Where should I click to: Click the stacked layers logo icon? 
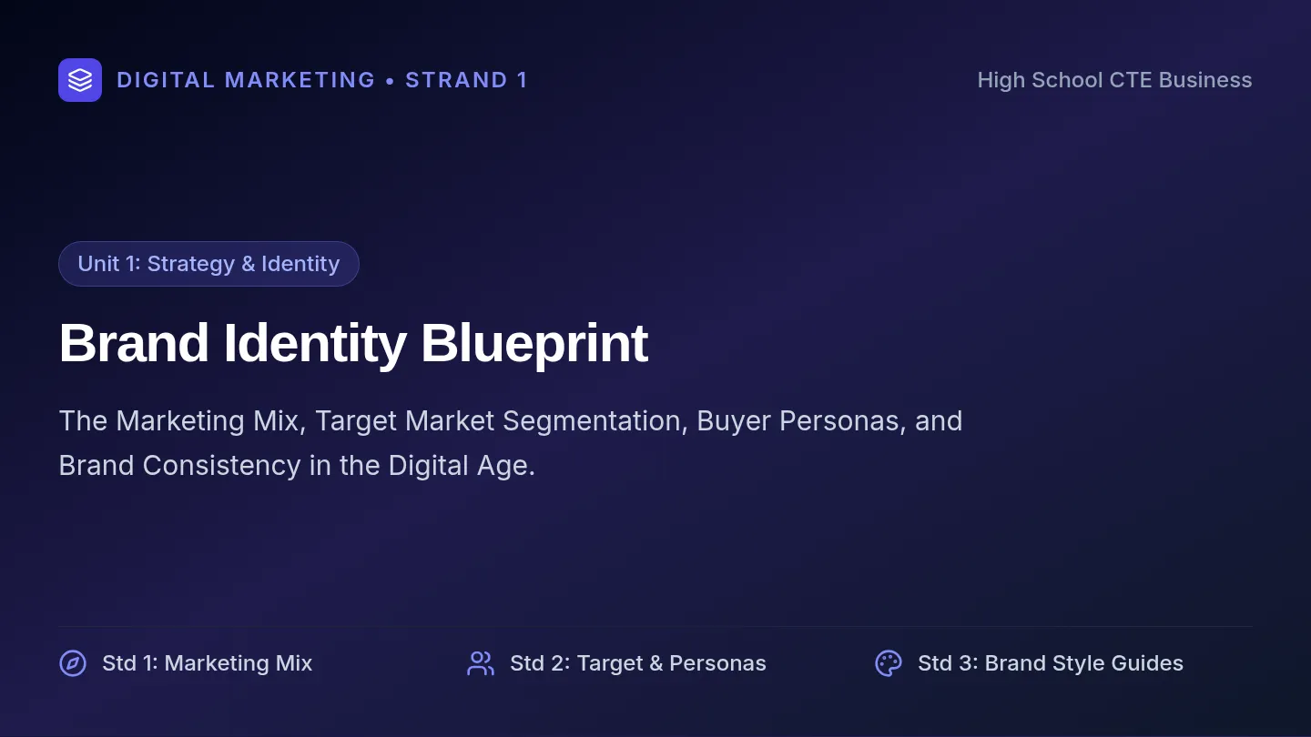coord(80,80)
